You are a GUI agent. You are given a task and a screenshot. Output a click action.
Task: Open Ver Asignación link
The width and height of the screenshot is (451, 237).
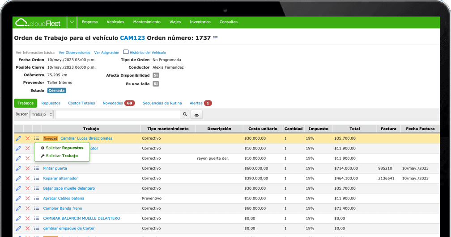[x=106, y=53]
